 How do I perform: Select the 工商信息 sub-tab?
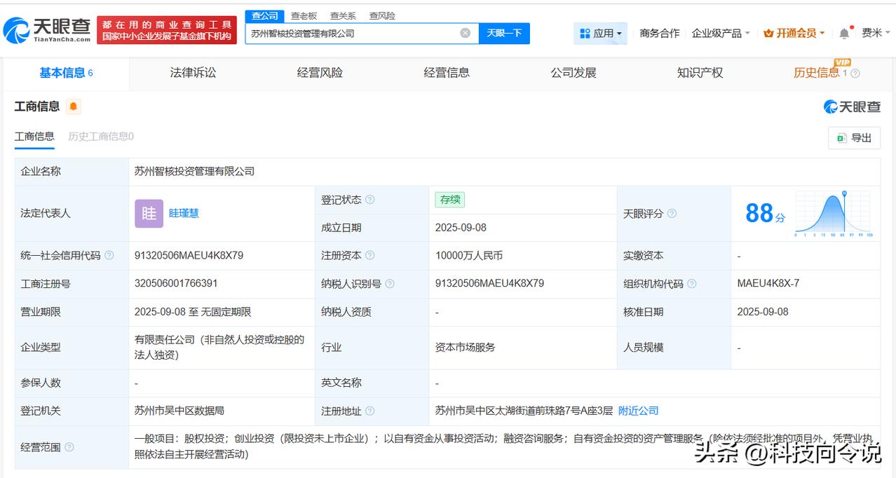(34, 137)
